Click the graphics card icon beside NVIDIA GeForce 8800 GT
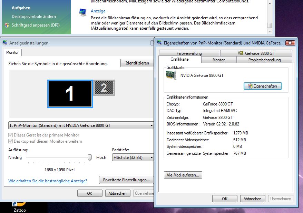The image size is (303, 213). tap(171, 75)
